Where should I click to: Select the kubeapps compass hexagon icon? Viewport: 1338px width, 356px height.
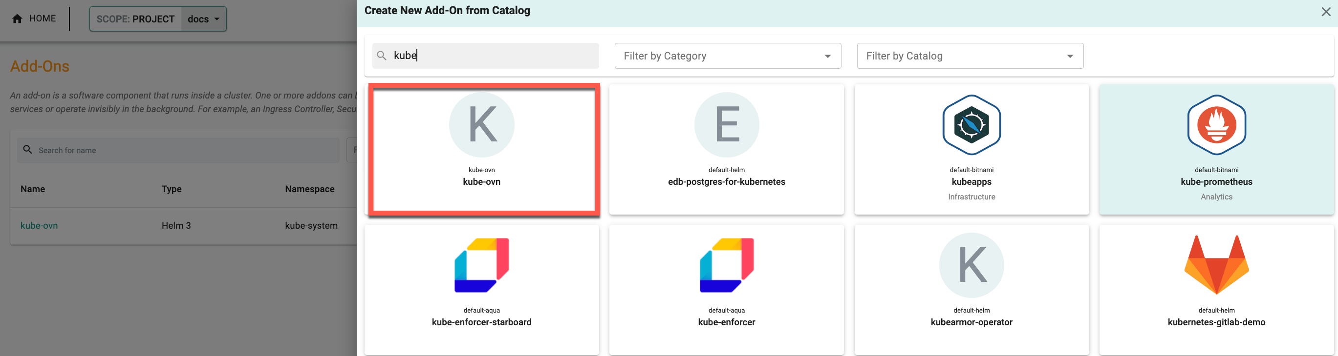coord(971,124)
